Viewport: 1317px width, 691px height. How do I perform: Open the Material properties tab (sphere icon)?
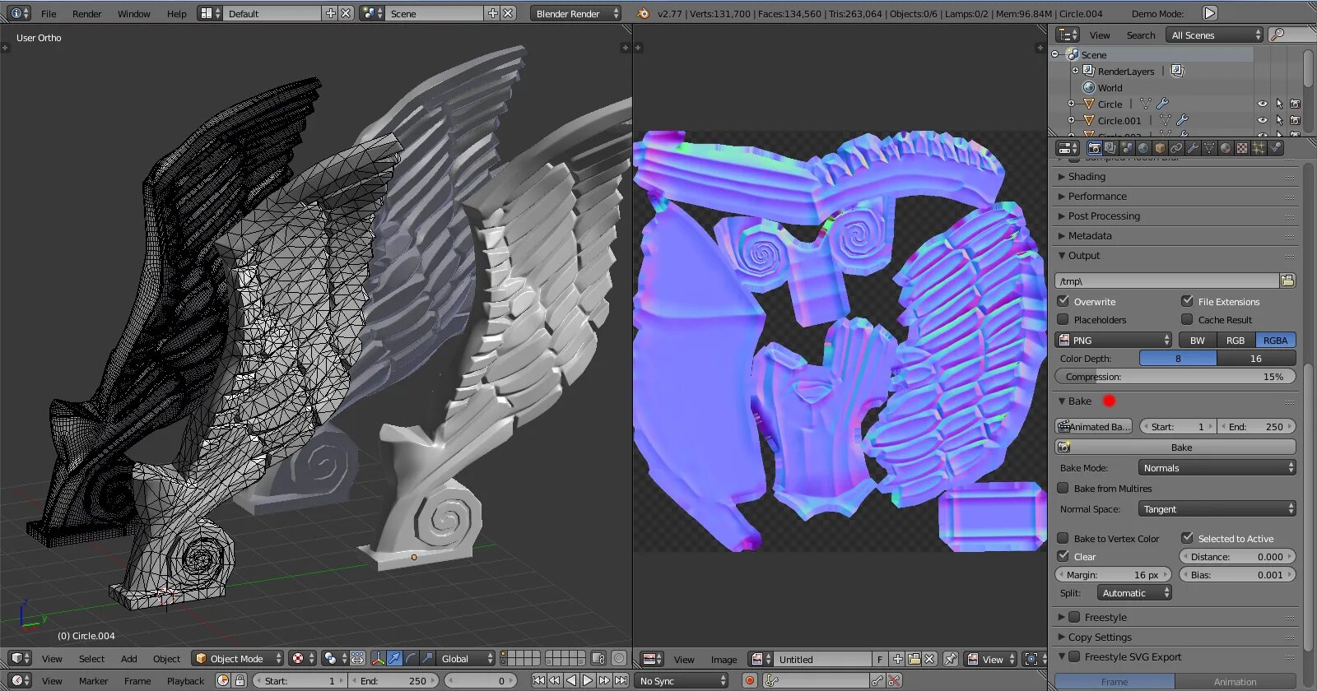pyautogui.click(x=1226, y=148)
